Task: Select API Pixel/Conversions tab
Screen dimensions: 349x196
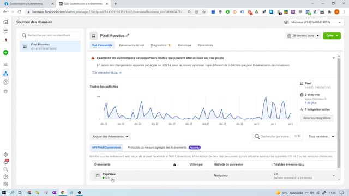Action: click(106, 148)
